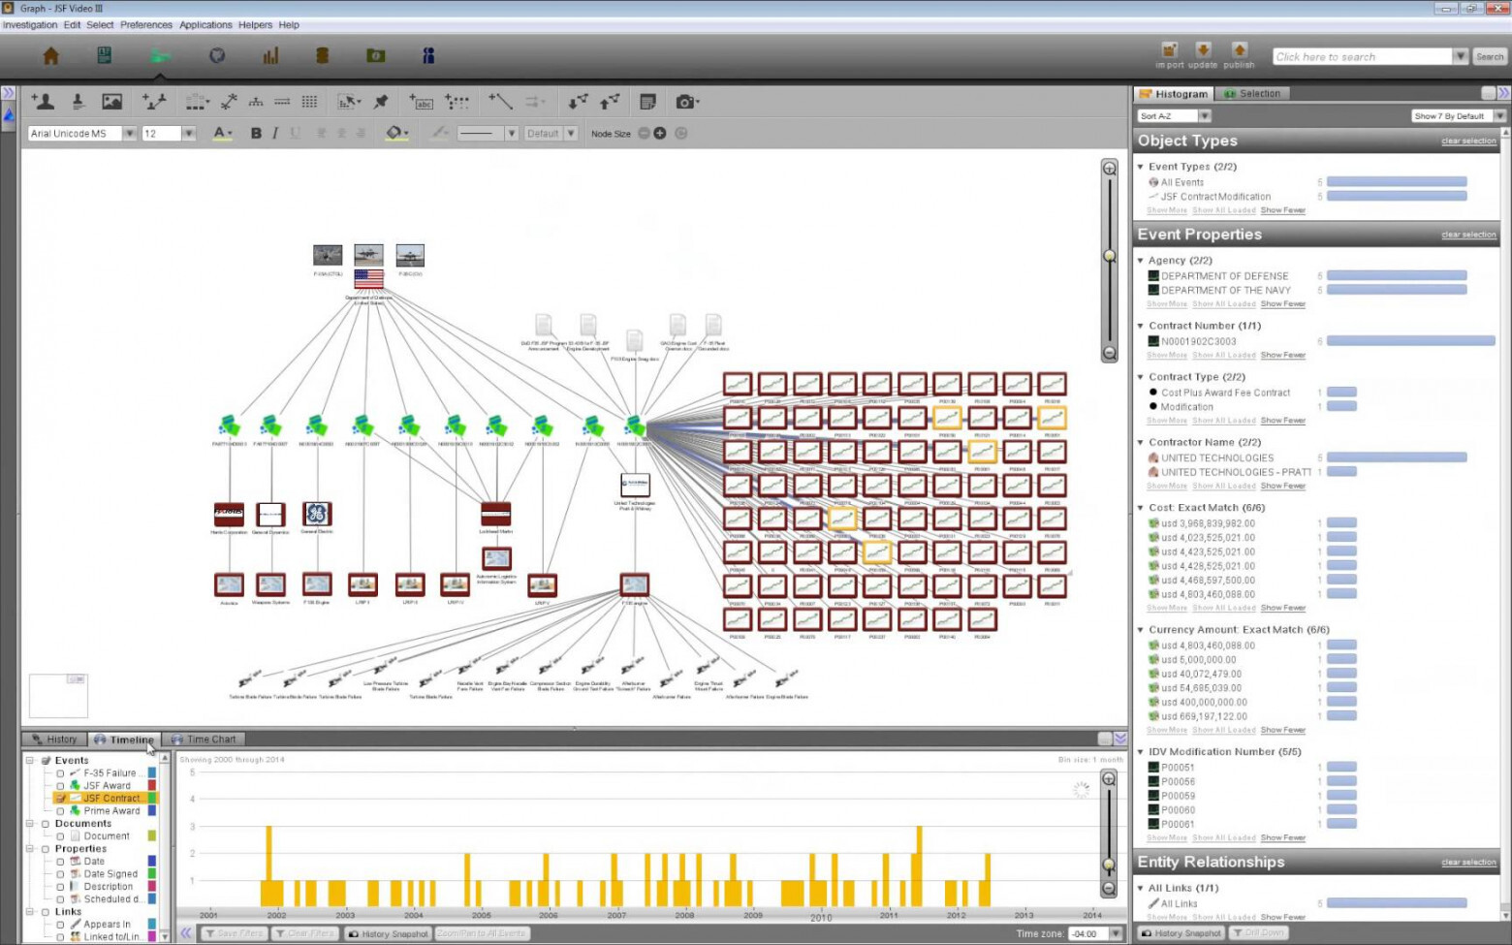Click Show Fewer under Contract Type

point(1283,421)
